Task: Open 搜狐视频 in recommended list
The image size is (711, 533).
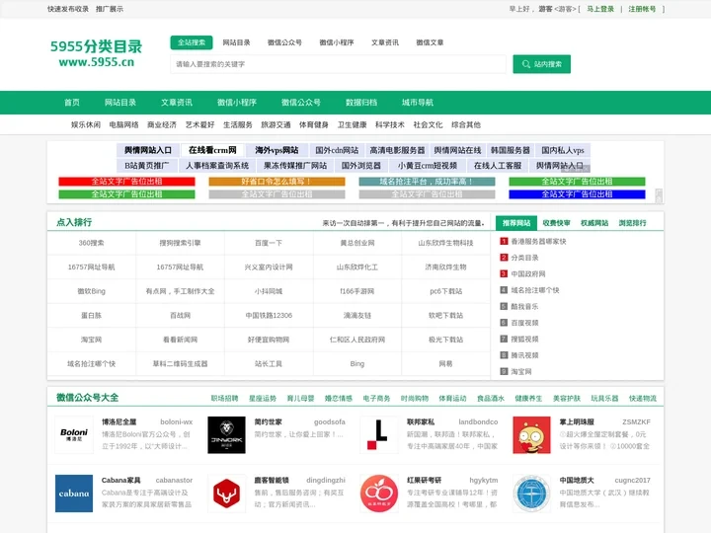Action: [x=524, y=339]
